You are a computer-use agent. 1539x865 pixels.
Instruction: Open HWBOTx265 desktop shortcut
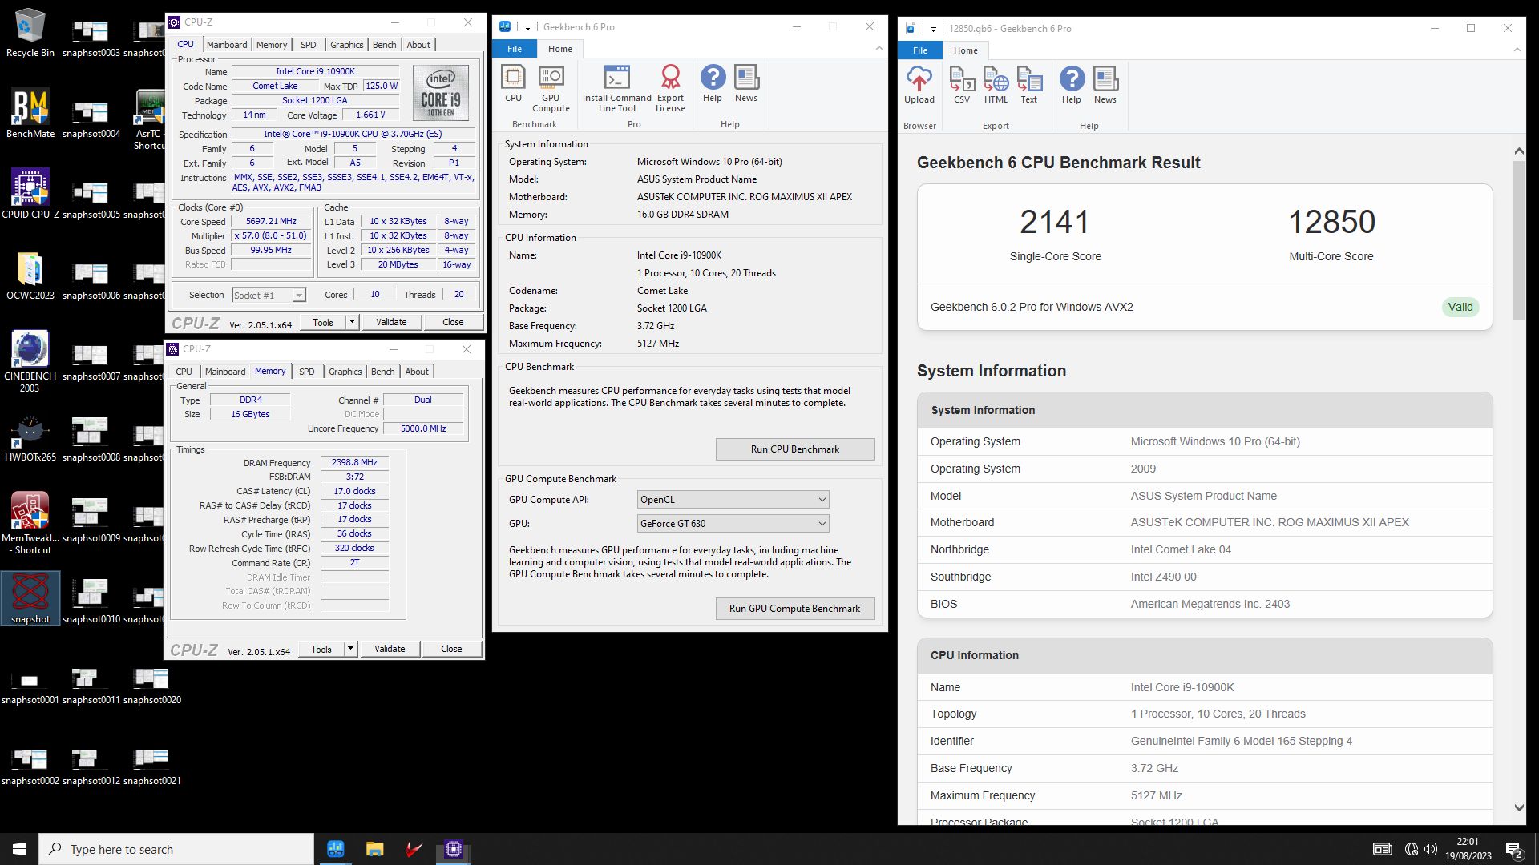pyautogui.click(x=30, y=438)
